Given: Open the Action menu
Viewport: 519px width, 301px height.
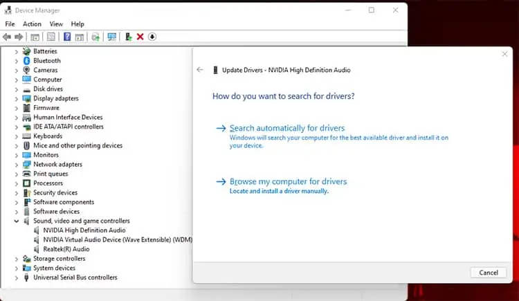Looking at the screenshot, I should (x=32, y=24).
